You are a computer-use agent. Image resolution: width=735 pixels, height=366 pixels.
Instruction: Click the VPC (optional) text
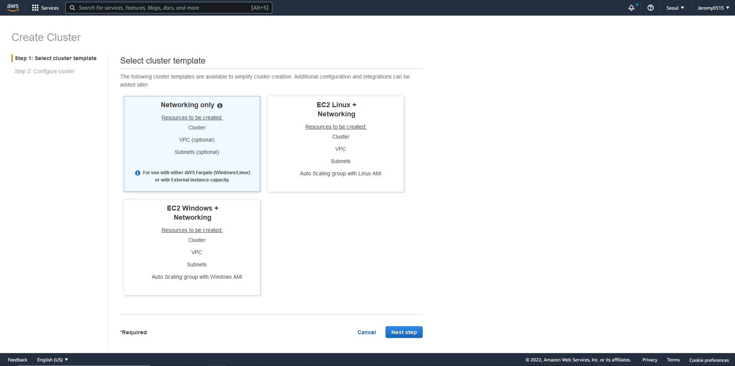click(x=197, y=140)
